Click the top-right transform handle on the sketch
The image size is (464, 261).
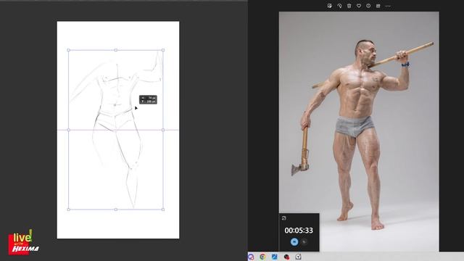click(x=163, y=50)
